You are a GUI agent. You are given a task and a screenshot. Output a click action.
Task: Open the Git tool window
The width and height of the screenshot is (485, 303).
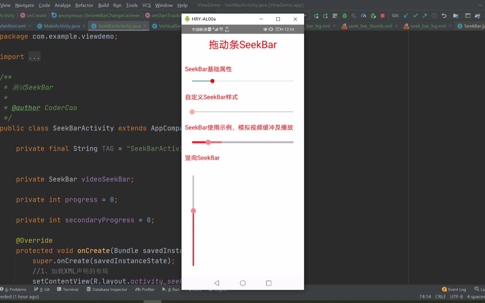tap(42, 289)
